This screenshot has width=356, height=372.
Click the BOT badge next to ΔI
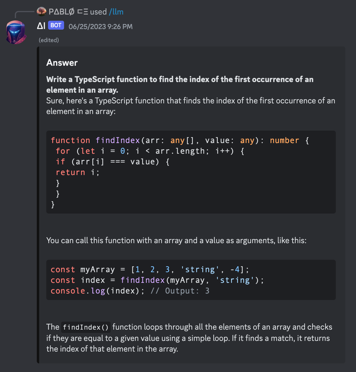[x=56, y=25]
